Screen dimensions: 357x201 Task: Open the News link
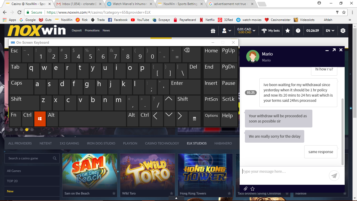pyautogui.click(x=106, y=30)
